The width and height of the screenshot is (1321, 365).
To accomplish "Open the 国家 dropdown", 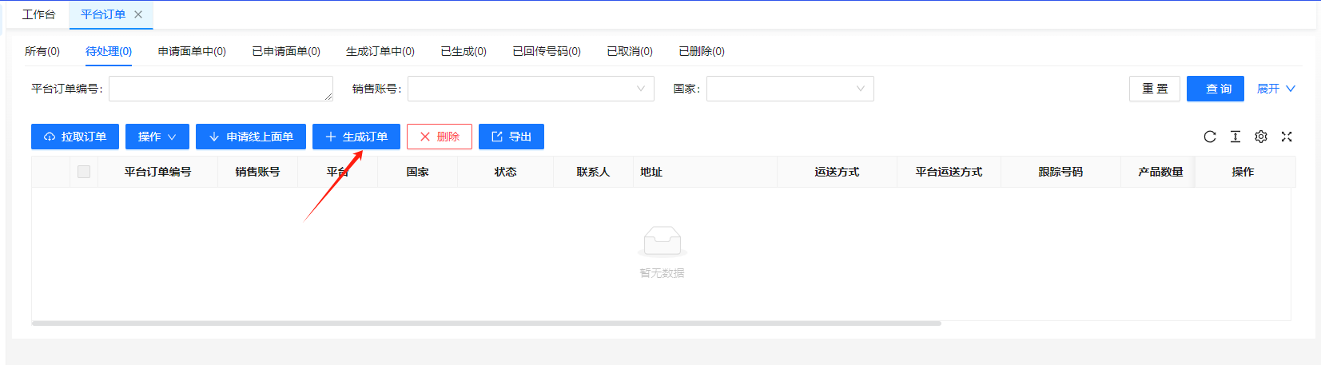I will (790, 89).
